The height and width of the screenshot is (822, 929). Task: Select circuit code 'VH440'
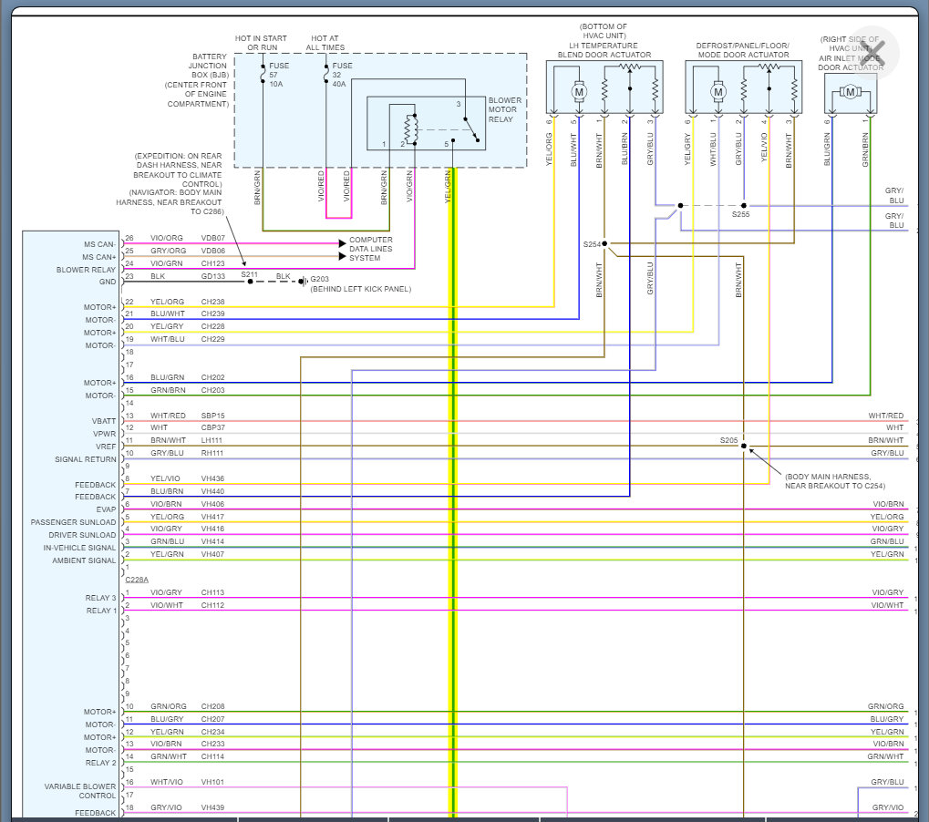click(x=212, y=491)
